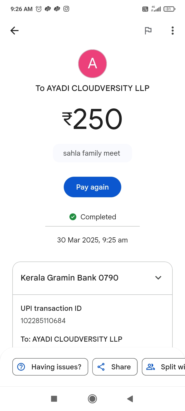The width and height of the screenshot is (185, 411).
Task: Tap the share network icon
Action: (101, 367)
